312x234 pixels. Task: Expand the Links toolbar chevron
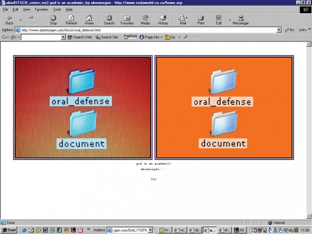[309, 29]
